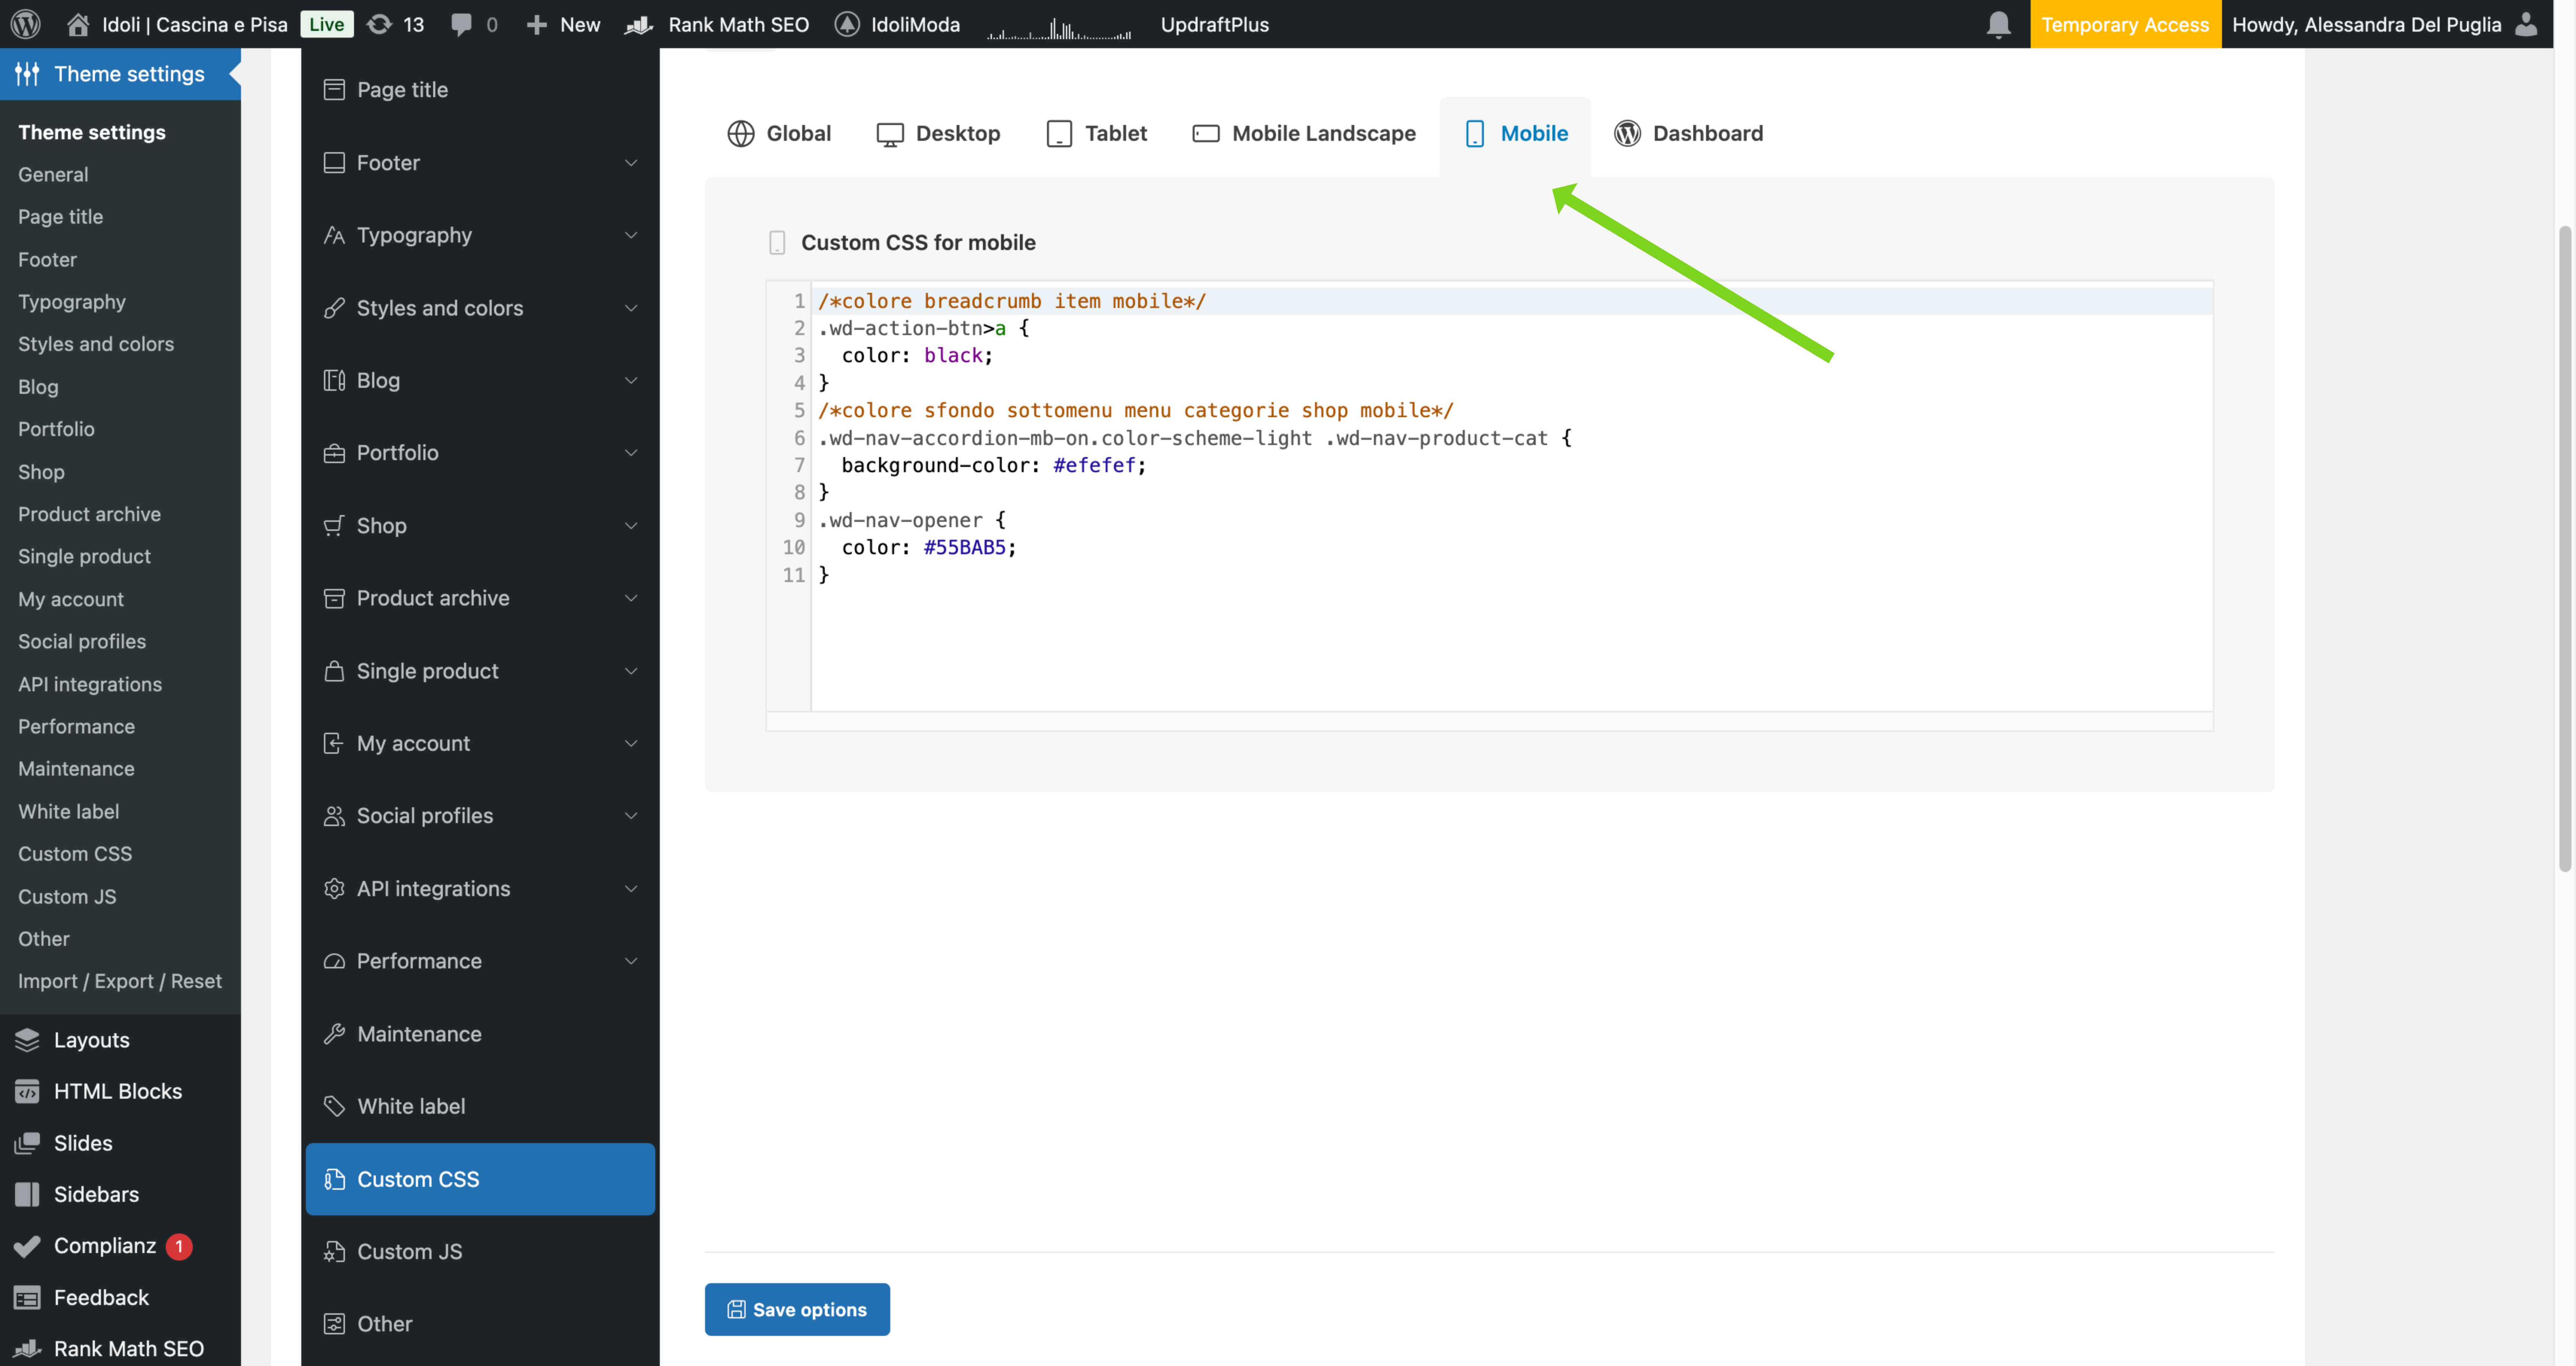
Task: Open Custom JS in left submenu
Action: (67, 897)
